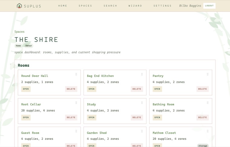The image size is (230, 147).
Task: Click the Root Cellar drag handle
Action: pyautogui.click(x=76, y=103)
